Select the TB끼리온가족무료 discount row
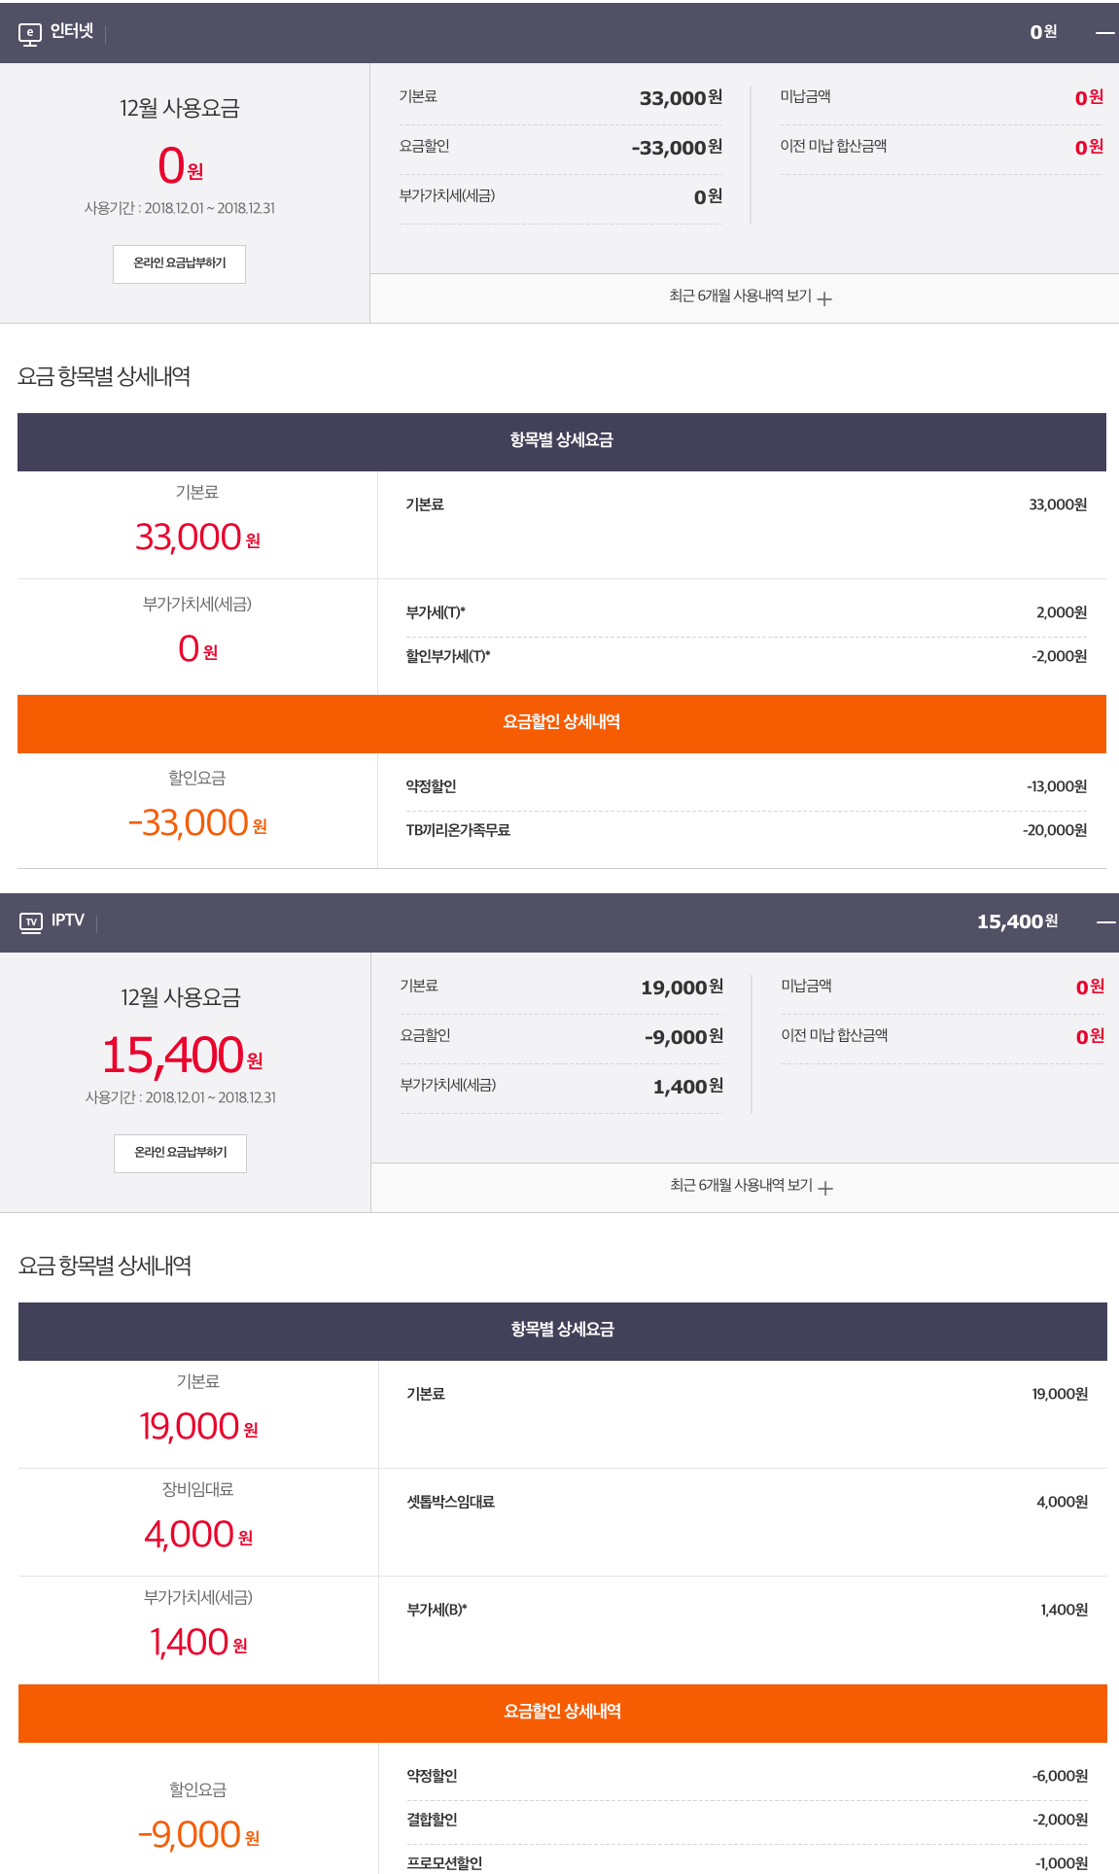This screenshot has width=1119, height=1874. [746, 831]
